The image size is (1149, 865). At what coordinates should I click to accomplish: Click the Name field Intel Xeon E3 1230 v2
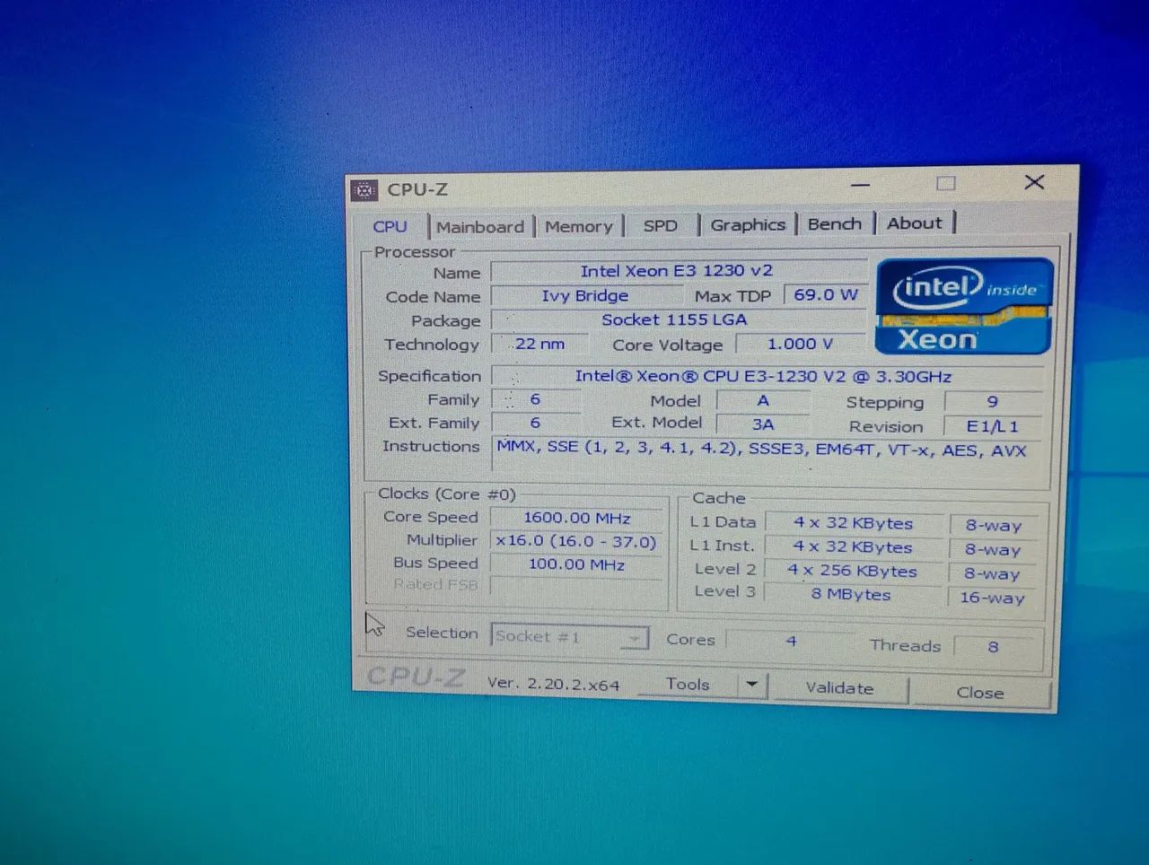[x=677, y=271]
